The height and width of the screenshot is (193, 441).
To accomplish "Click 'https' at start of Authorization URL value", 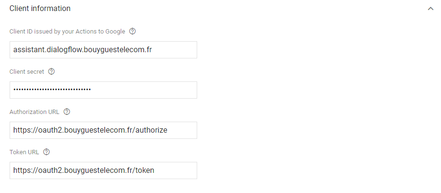I will (x=23, y=130).
